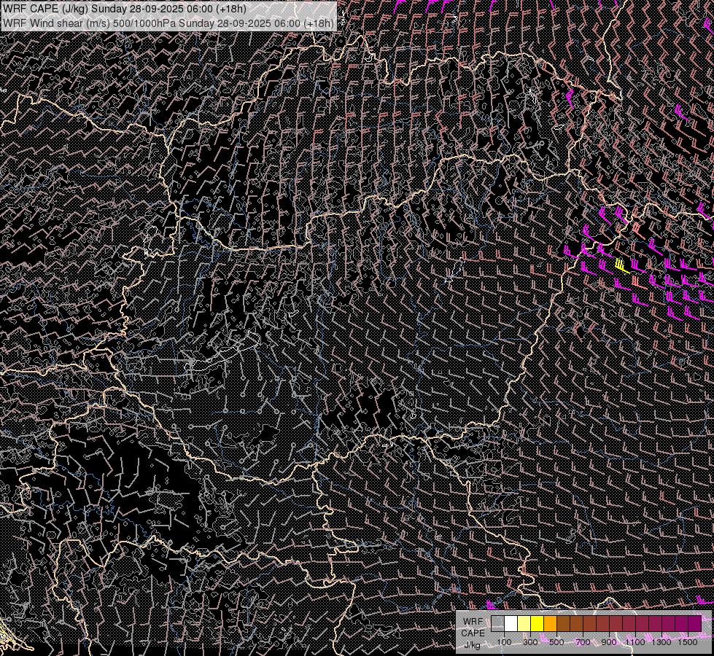Image resolution: width=714 pixels, height=656 pixels.
Task: Click the magenta wind barb left of the legend
Action: (x=491, y=605)
